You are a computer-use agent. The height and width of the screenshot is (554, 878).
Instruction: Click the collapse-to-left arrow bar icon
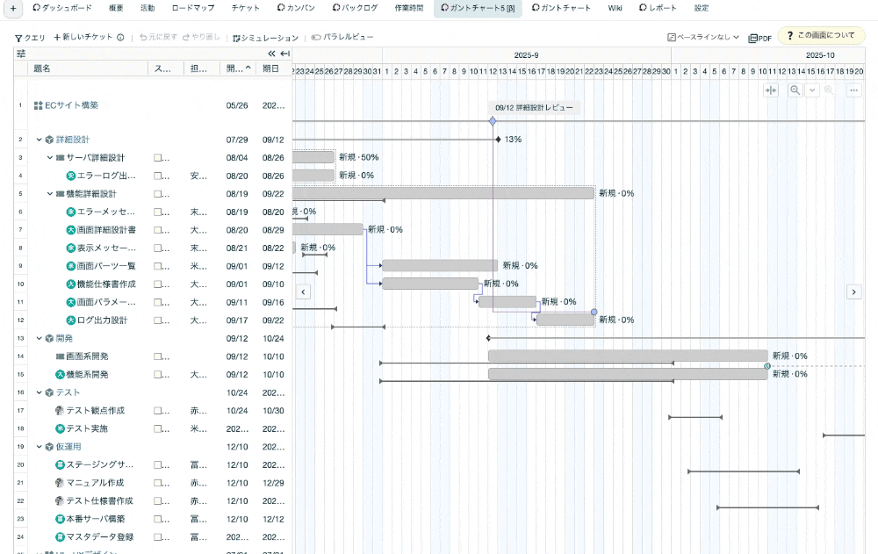(x=285, y=54)
